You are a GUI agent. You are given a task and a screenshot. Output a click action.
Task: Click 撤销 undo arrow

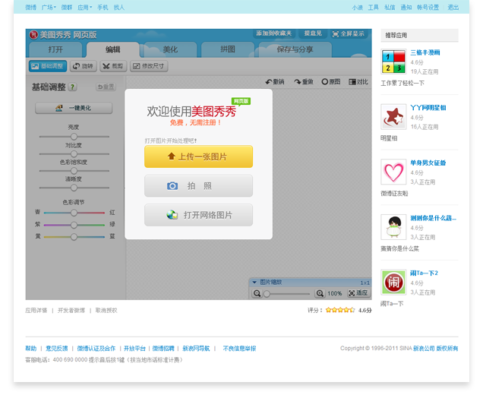(x=274, y=81)
